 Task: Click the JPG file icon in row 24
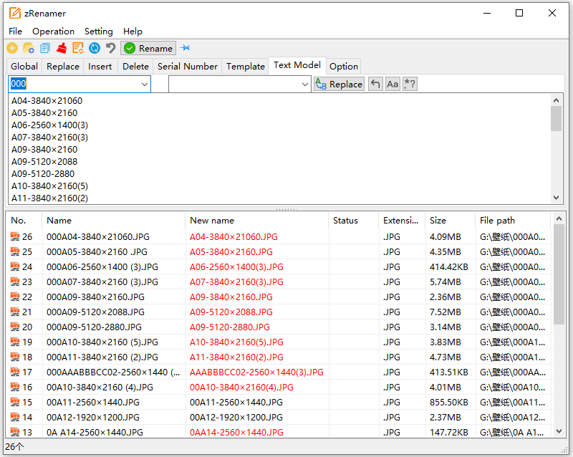15,266
